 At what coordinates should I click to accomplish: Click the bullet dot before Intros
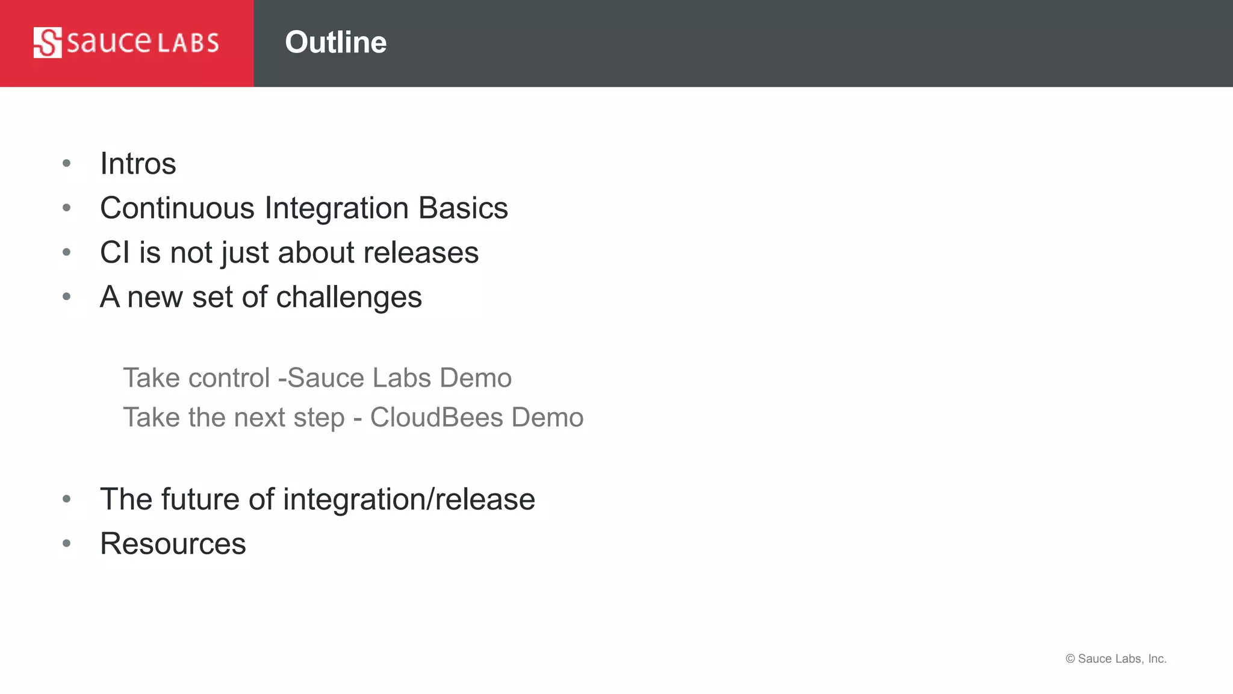tap(67, 163)
